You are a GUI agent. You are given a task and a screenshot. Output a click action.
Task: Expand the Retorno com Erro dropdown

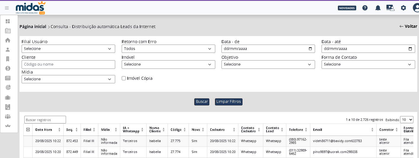click(x=168, y=49)
